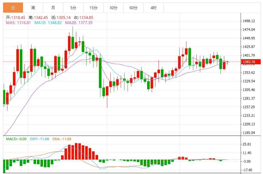The height and width of the screenshot is (174, 263).
Task: Click the MACD: -0.00 value
Action: click(16, 139)
